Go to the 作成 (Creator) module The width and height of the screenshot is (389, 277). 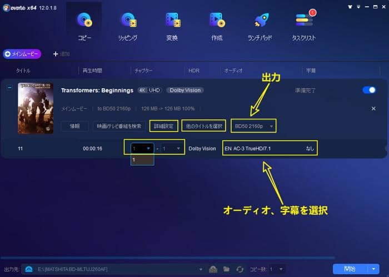click(216, 26)
